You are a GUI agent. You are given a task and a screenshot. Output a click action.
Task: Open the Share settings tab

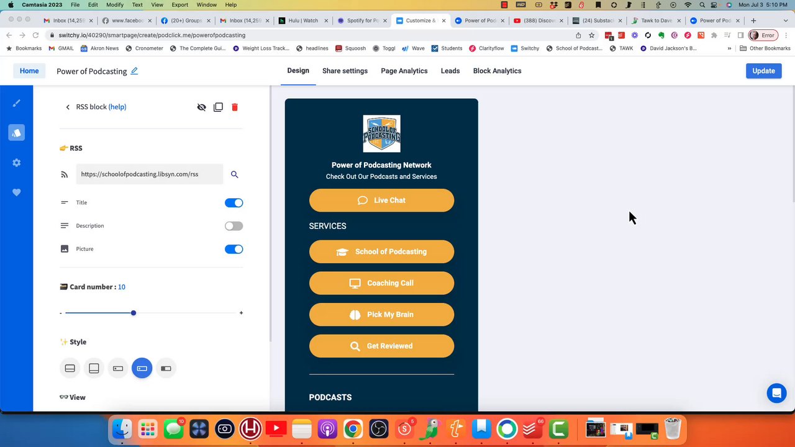click(345, 71)
